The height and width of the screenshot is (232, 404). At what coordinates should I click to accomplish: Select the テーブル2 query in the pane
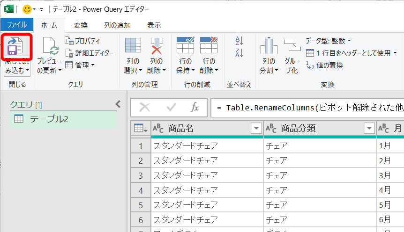coord(63,119)
